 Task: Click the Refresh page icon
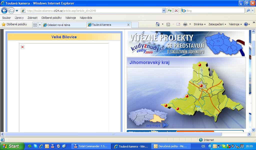(x=170, y=11)
